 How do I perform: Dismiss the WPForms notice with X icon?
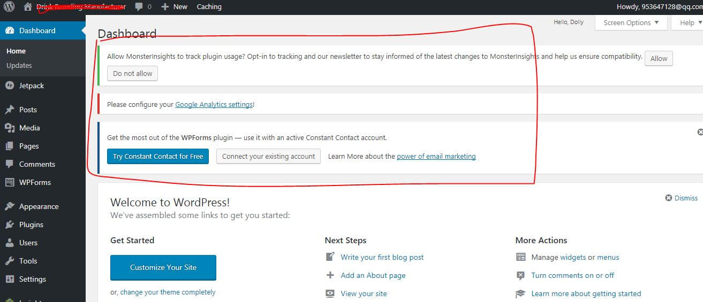pos(700,131)
